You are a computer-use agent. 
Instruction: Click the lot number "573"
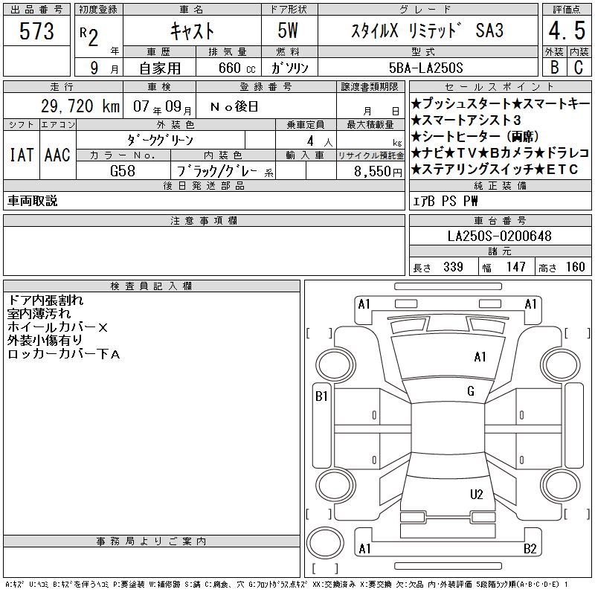coord(36,30)
